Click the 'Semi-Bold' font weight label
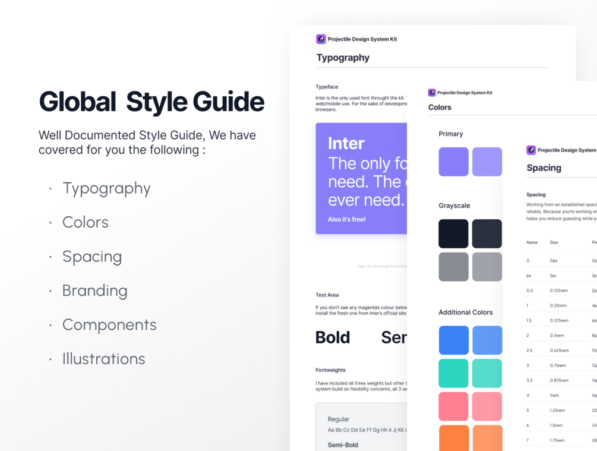This screenshot has width=597, height=451. coord(343,445)
